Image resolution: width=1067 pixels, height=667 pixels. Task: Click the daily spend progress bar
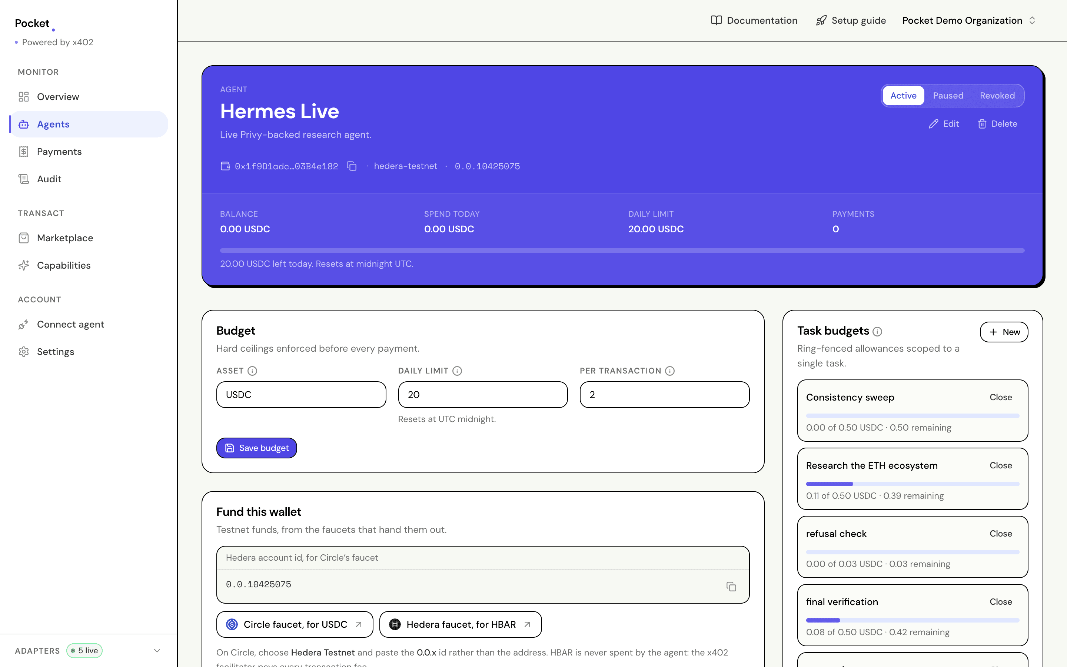pyautogui.click(x=622, y=250)
